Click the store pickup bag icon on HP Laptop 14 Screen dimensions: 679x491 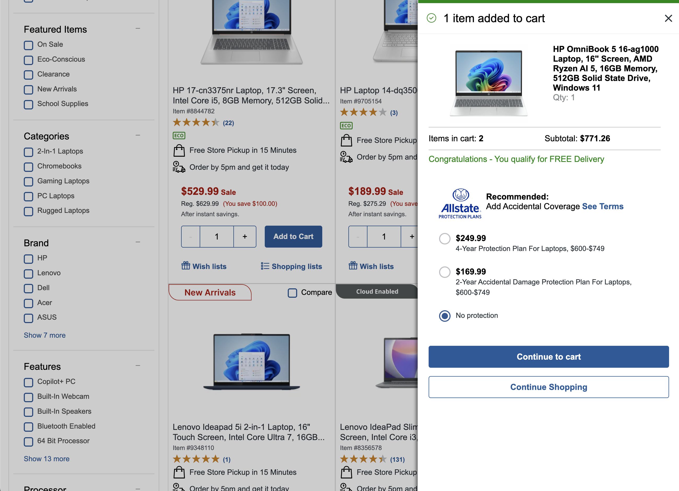tap(346, 140)
